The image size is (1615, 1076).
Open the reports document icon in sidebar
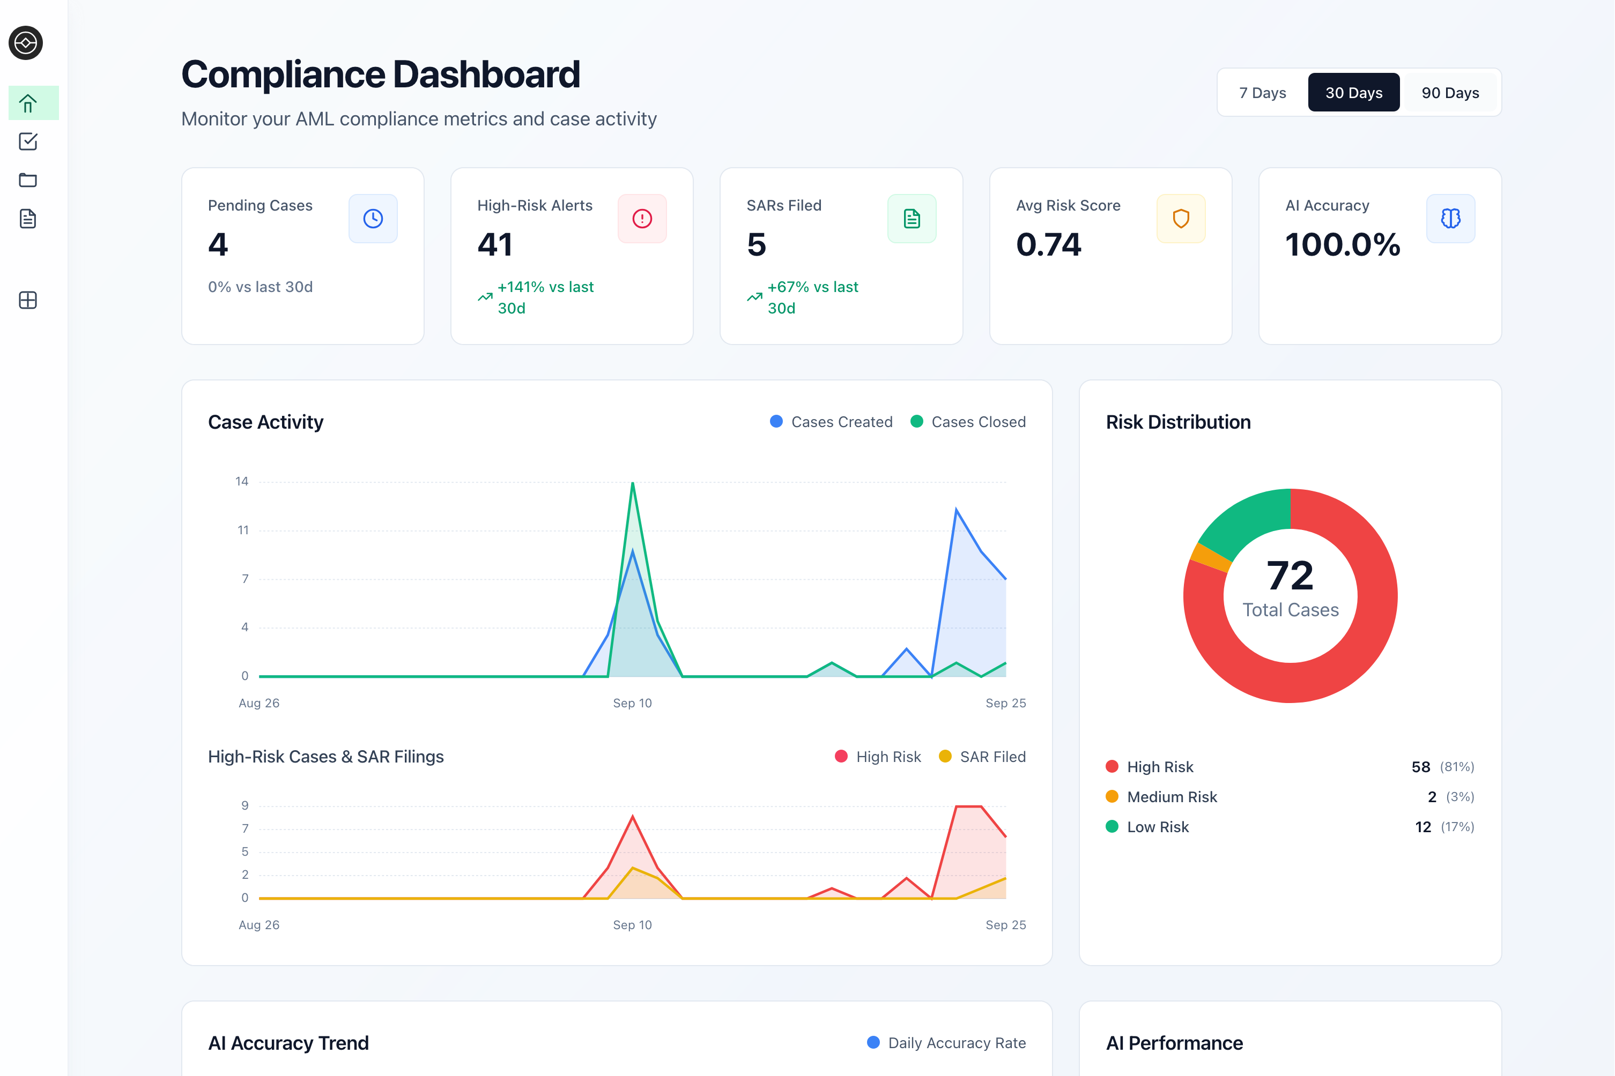27,218
